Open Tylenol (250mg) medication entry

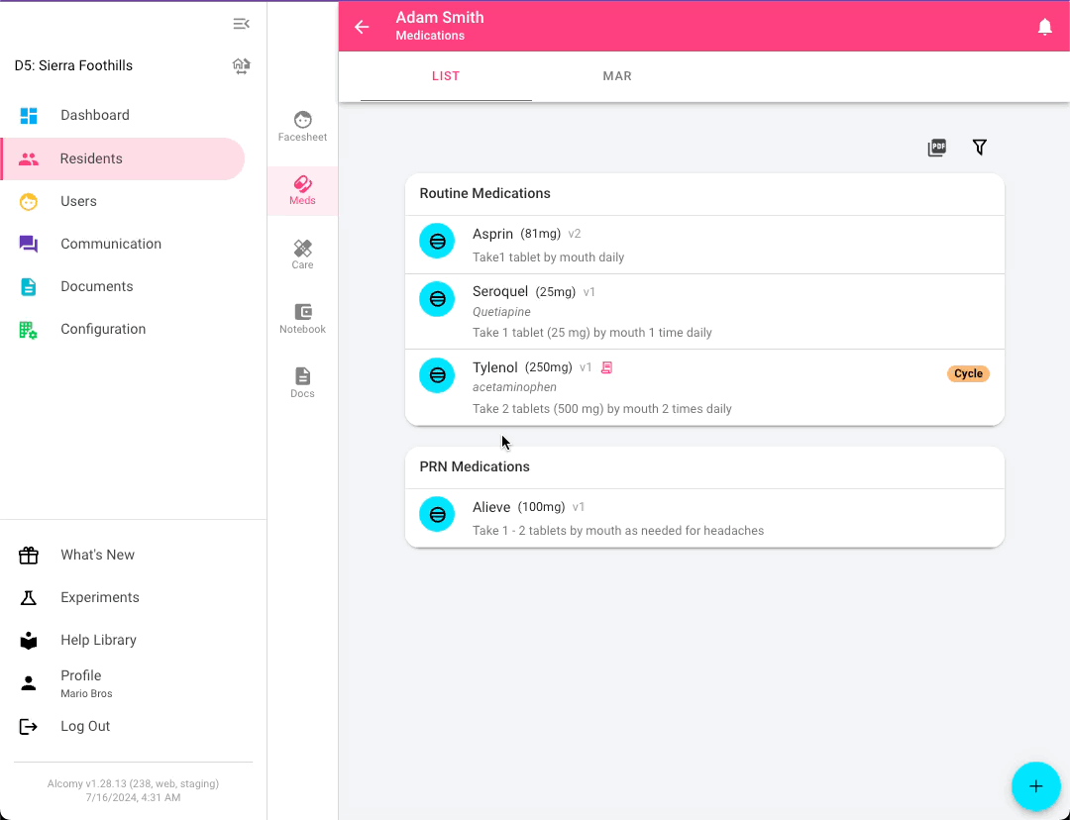pyautogui.click(x=704, y=387)
